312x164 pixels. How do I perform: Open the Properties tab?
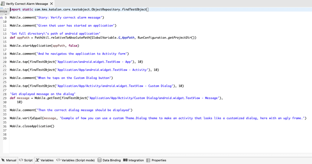pos(156,160)
